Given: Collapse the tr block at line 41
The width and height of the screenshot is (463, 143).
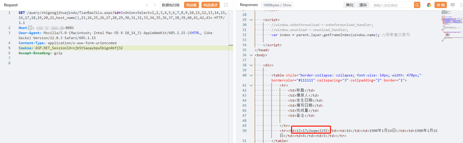Looking at the screenshot, I should [x=251, y=85].
